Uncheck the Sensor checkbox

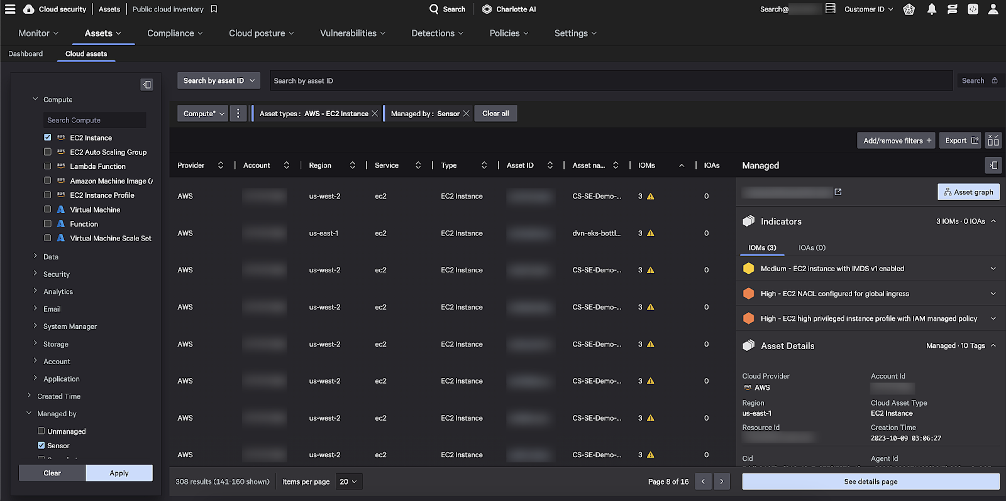click(41, 445)
